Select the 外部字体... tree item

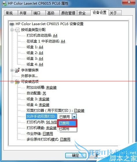tap(30, 76)
